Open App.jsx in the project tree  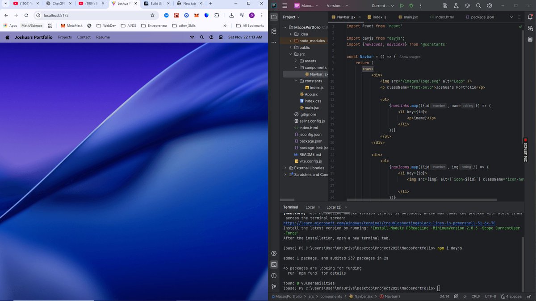pos(311,94)
